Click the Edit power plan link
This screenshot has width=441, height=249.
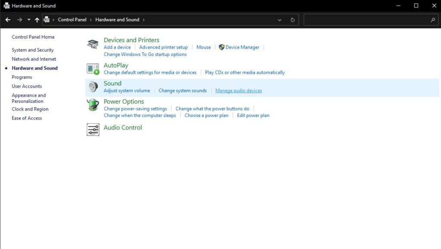(253, 115)
